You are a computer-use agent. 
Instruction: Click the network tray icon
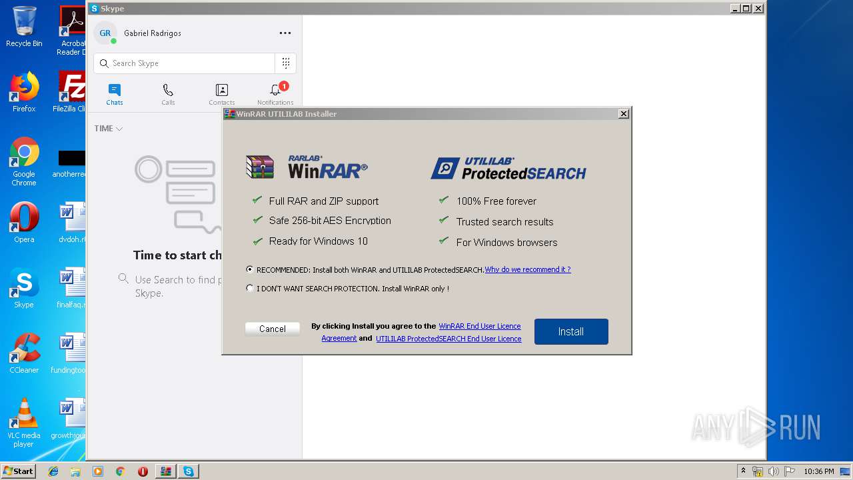pyautogui.click(x=758, y=471)
